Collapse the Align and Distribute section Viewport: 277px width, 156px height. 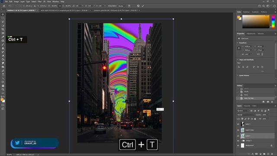pyautogui.click(x=238, y=60)
